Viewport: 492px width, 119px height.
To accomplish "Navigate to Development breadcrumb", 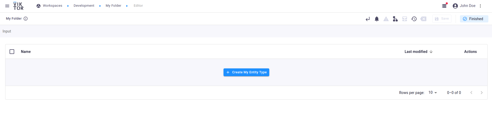I will [x=84, y=6].
